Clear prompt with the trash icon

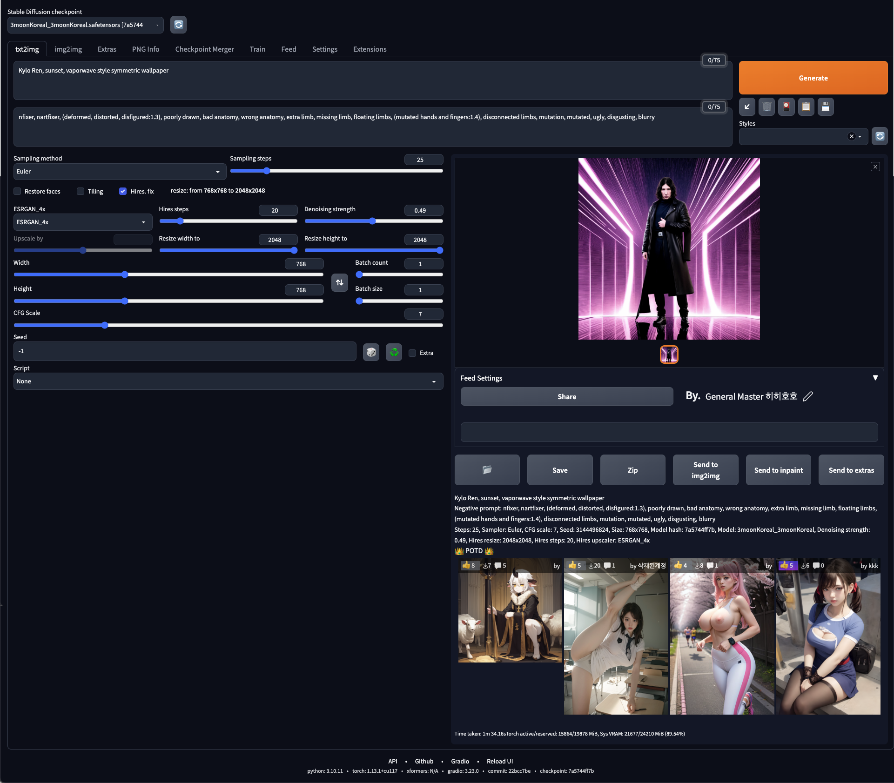766,107
